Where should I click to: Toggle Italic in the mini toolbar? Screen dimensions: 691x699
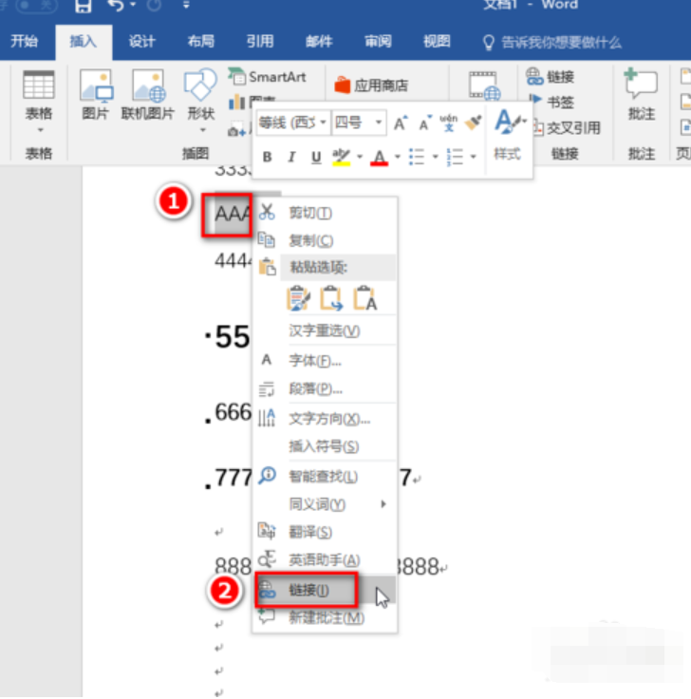291,157
